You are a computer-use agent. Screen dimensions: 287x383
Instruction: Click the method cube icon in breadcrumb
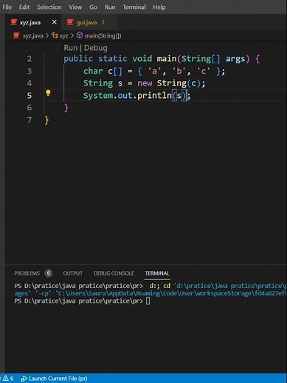80,35
